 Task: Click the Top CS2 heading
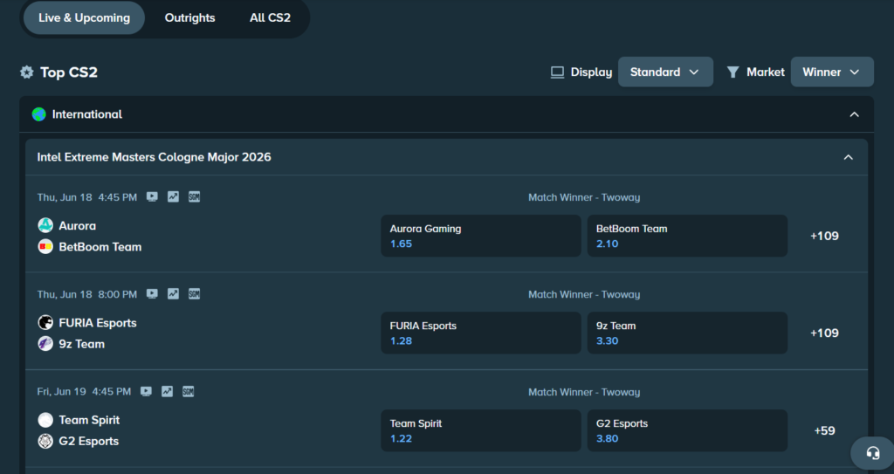(x=69, y=72)
